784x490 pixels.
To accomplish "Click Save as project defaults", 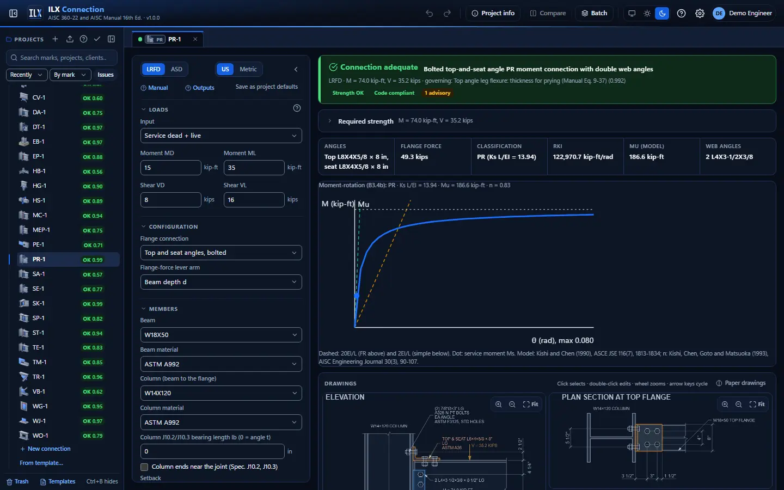I will point(267,87).
